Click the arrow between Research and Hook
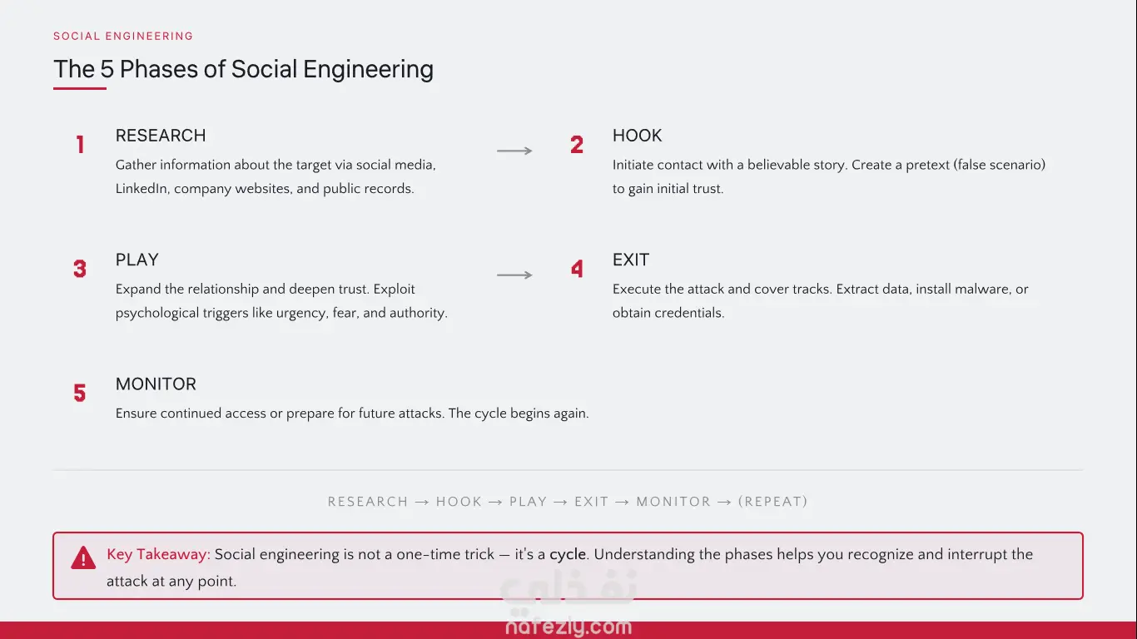Image resolution: width=1137 pixels, height=639 pixels. (514, 151)
